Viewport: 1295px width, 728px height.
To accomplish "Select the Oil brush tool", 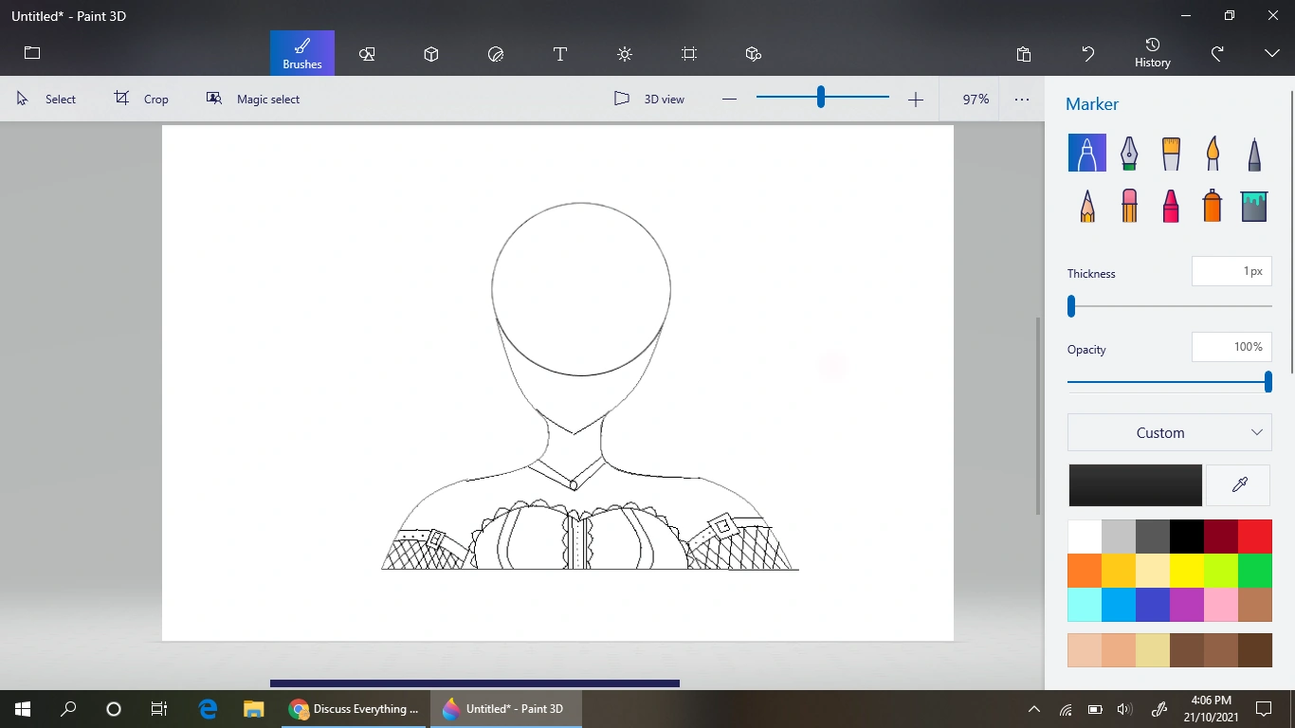I will pyautogui.click(x=1170, y=153).
